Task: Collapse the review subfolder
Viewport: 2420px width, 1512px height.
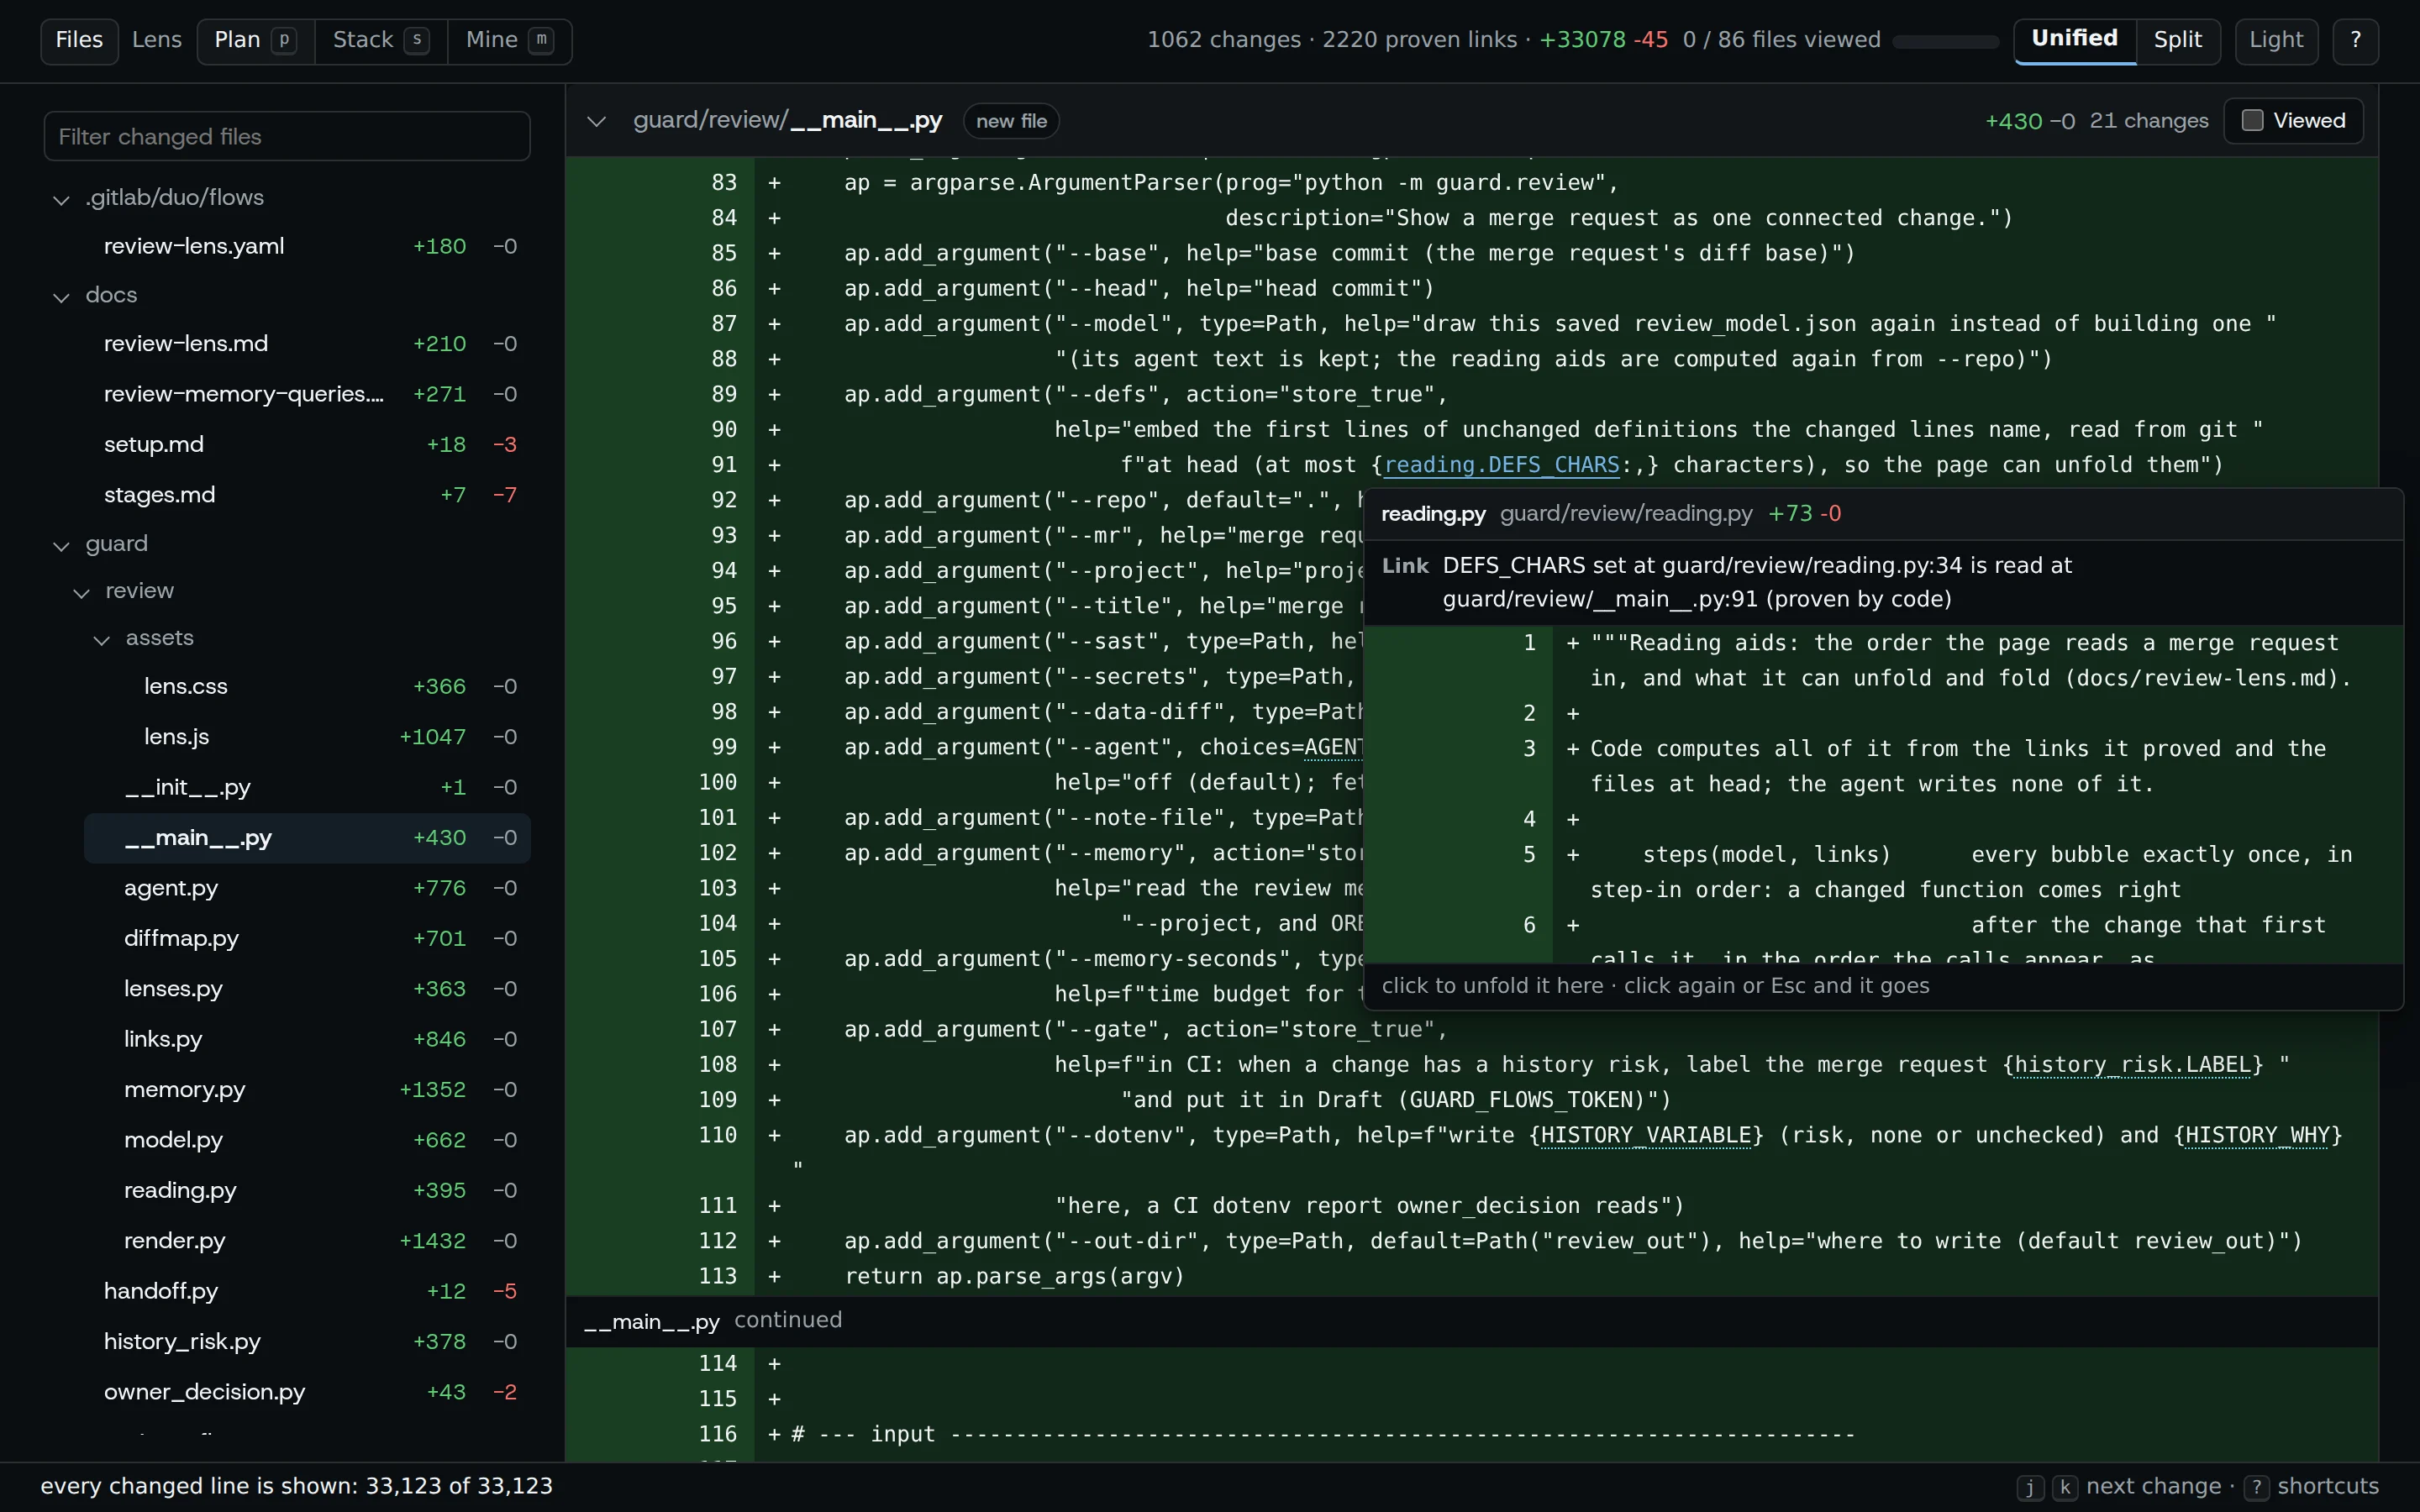Action: point(81,592)
